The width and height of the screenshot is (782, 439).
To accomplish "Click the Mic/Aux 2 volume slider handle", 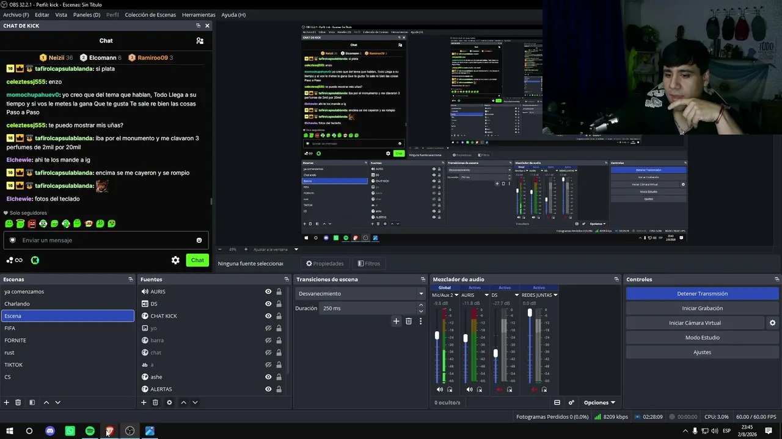I will pos(437,335).
